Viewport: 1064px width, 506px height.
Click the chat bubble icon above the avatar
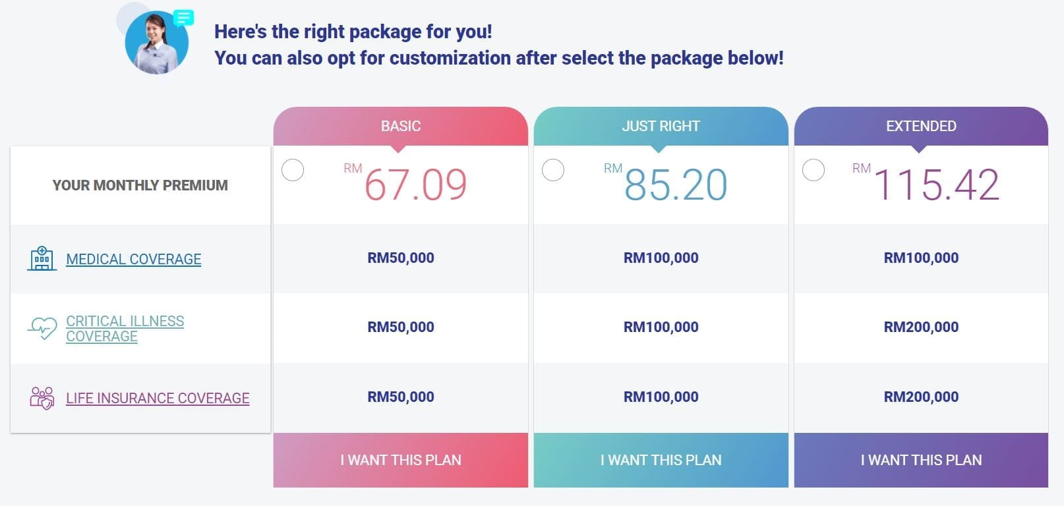click(183, 19)
